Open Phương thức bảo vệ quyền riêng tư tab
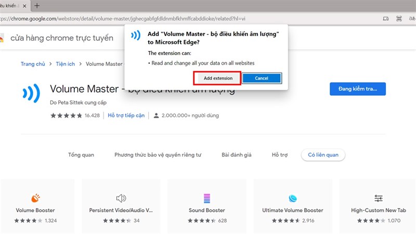416x234 pixels. tap(158, 155)
